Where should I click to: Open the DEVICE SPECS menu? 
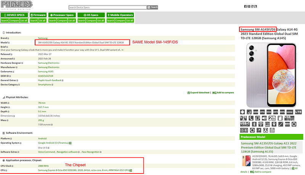tap(14, 15)
